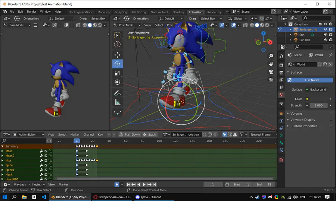
Task: Select the Select Box tool in viewport toolbar
Action: click(x=117, y=35)
